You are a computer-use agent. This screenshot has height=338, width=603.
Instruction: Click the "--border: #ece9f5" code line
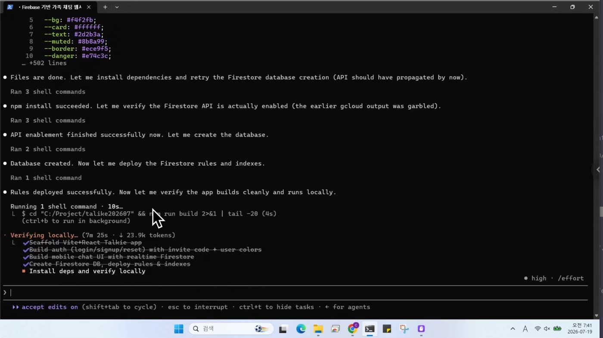point(78,49)
